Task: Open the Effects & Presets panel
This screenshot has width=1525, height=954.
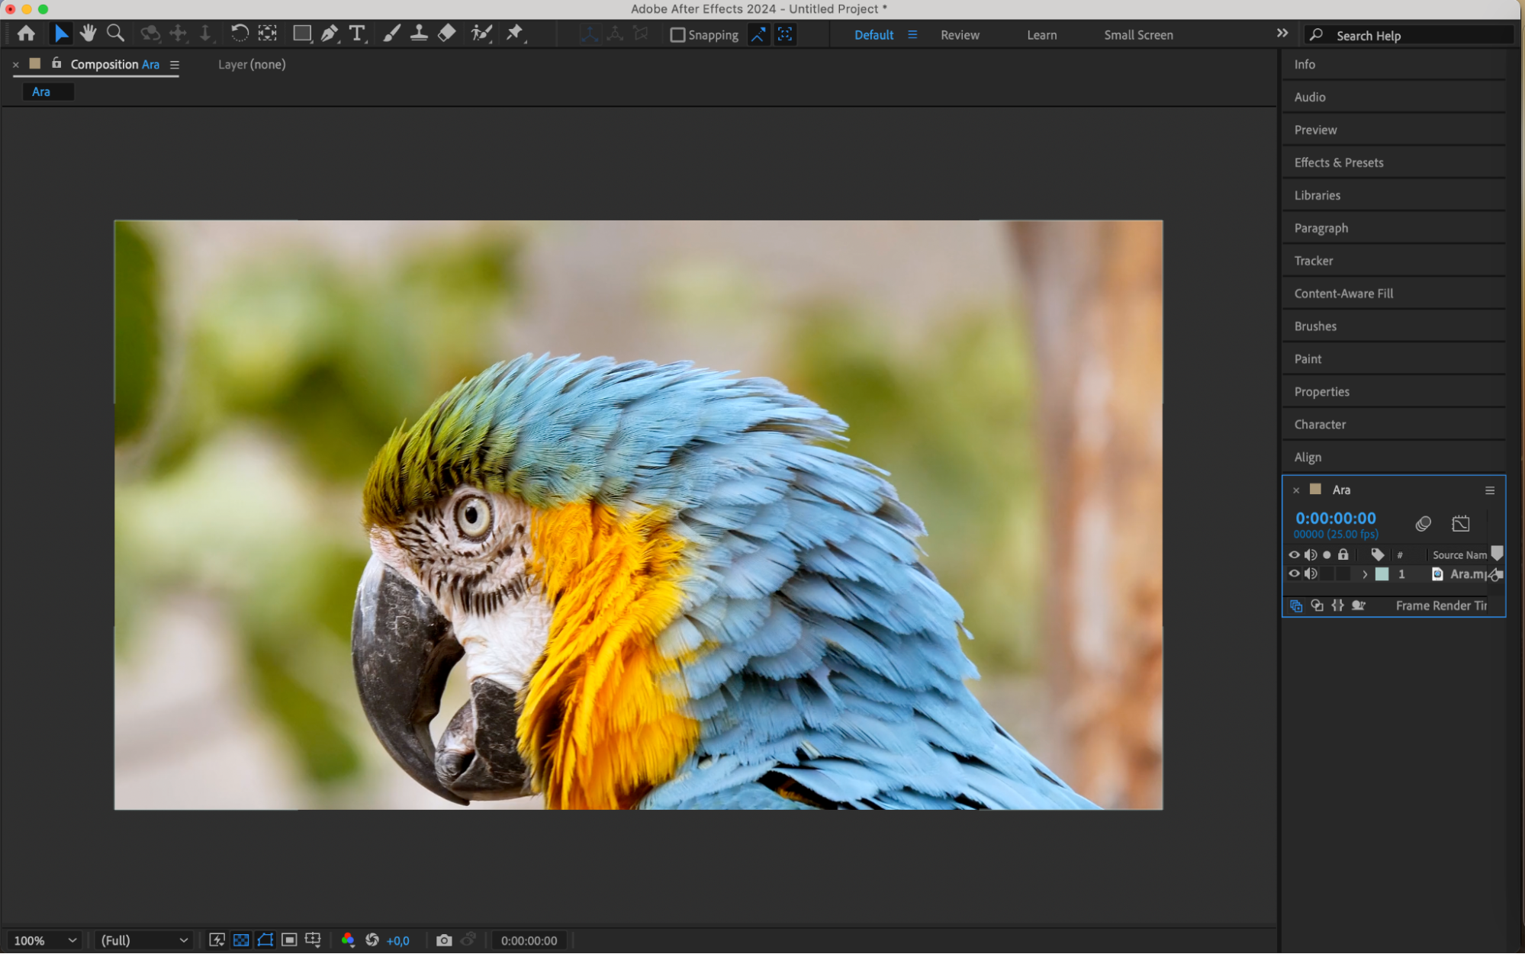Action: 1338,162
